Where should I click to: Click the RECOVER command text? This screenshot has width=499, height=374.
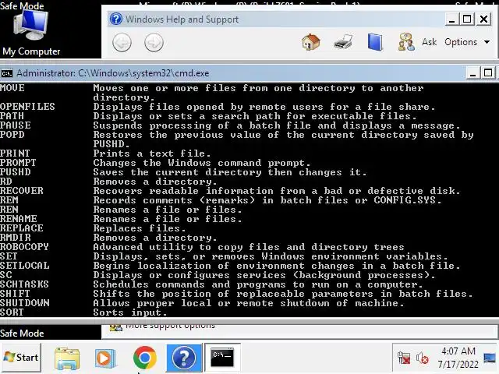click(x=21, y=191)
